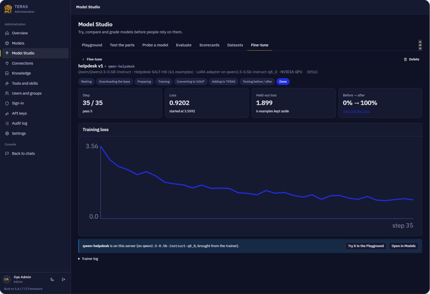The width and height of the screenshot is (430, 294).
Task: Select the Fine-tune tab
Action: (260, 45)
